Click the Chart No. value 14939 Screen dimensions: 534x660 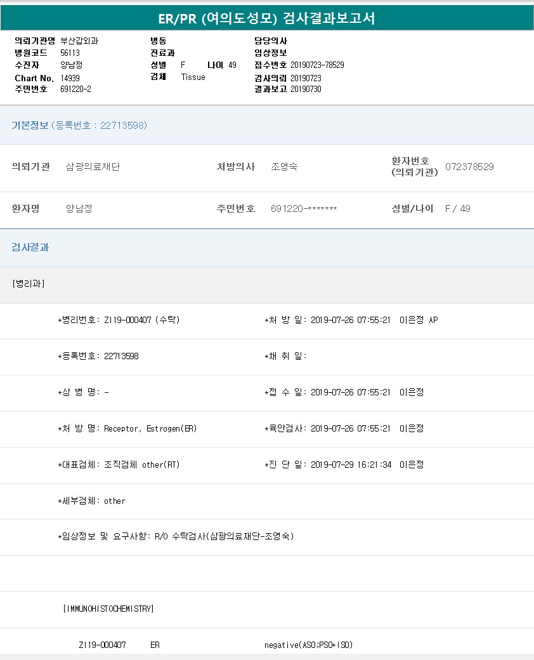click(70, 78)
